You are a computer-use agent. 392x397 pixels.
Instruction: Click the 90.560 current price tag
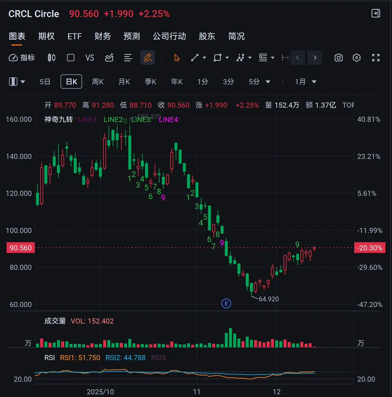point(21,248)
